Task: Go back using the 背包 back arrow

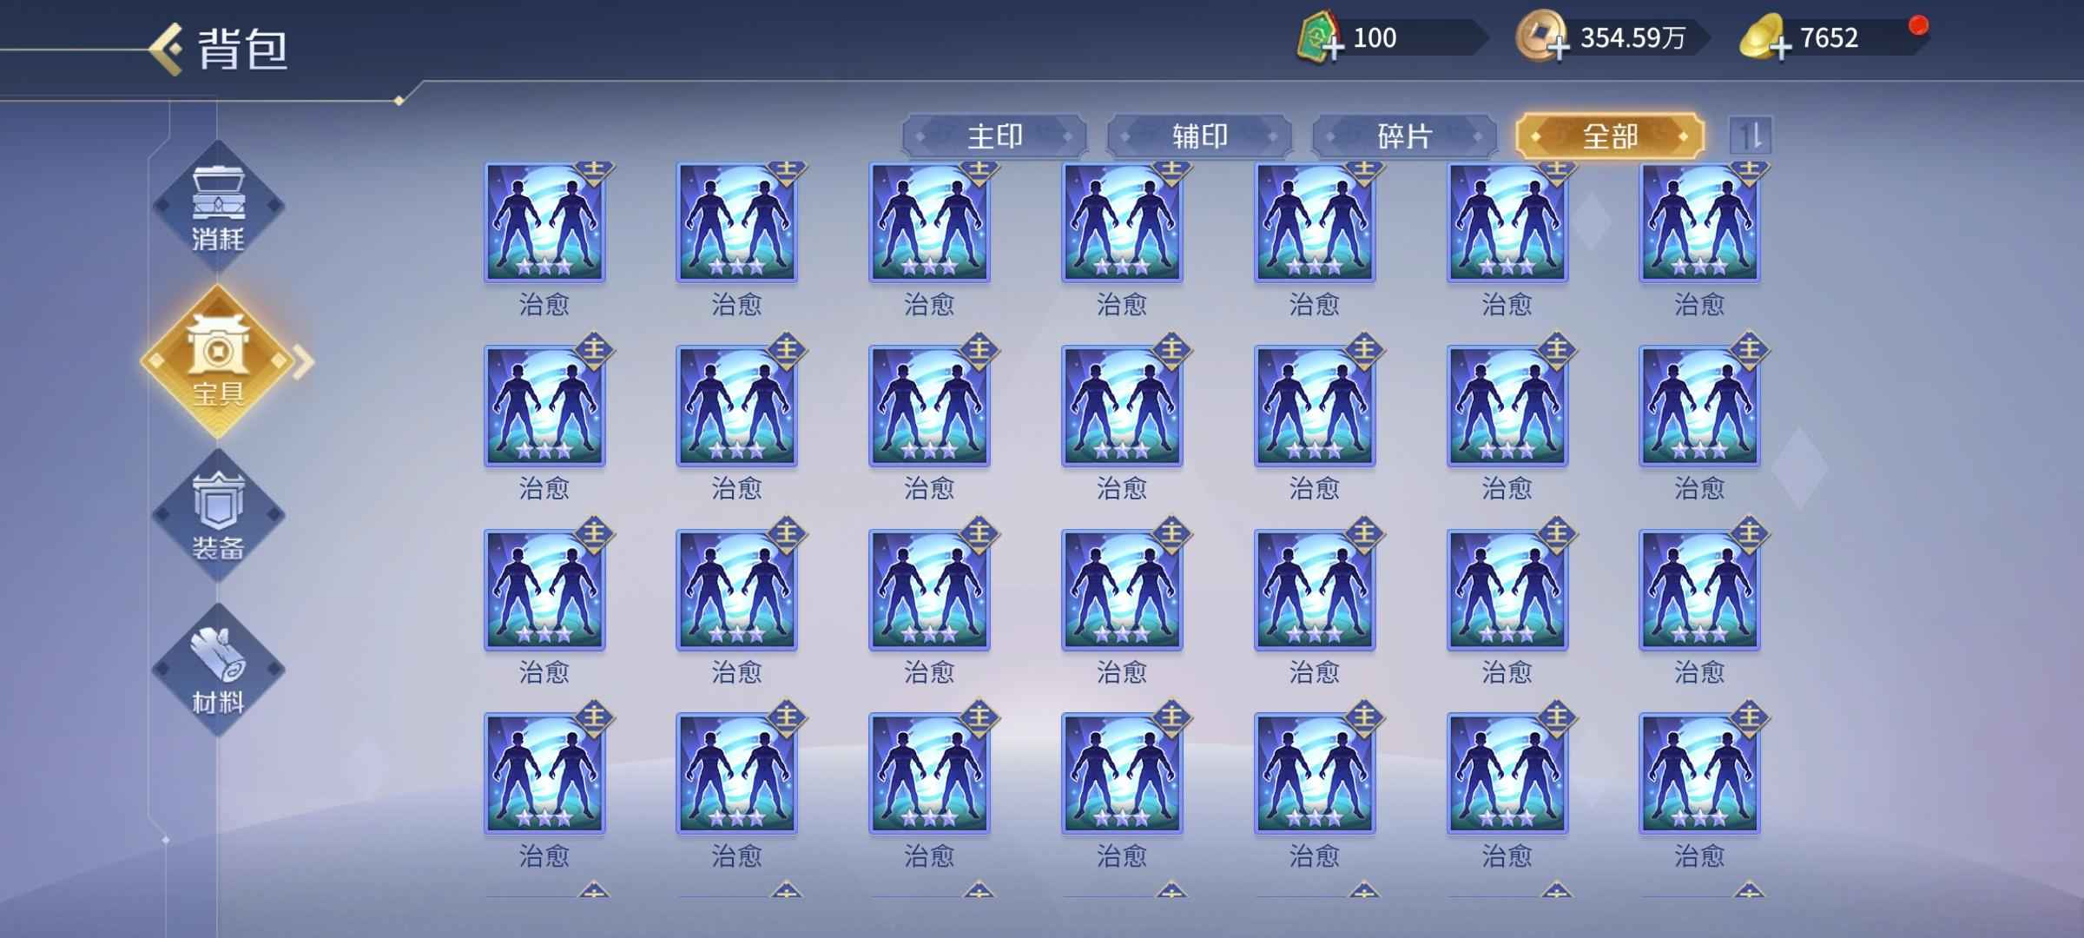Action: pyautogui.click(x=166, y=49)
